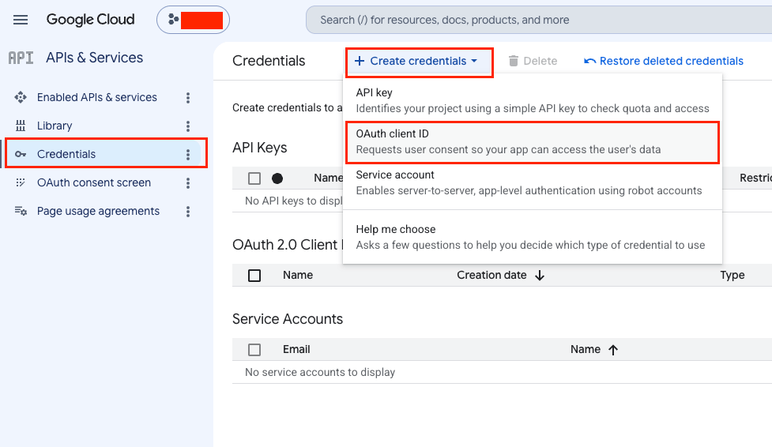The image size is (772, 447).
Task: Choose API key from the dropdown
Action: (x=533, y=100)
